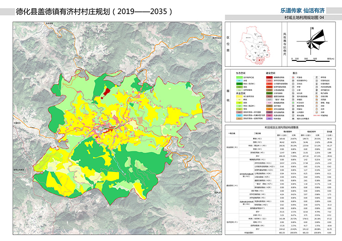
Task: Click the table cell 266.91
Action: (x=282, y=146)
